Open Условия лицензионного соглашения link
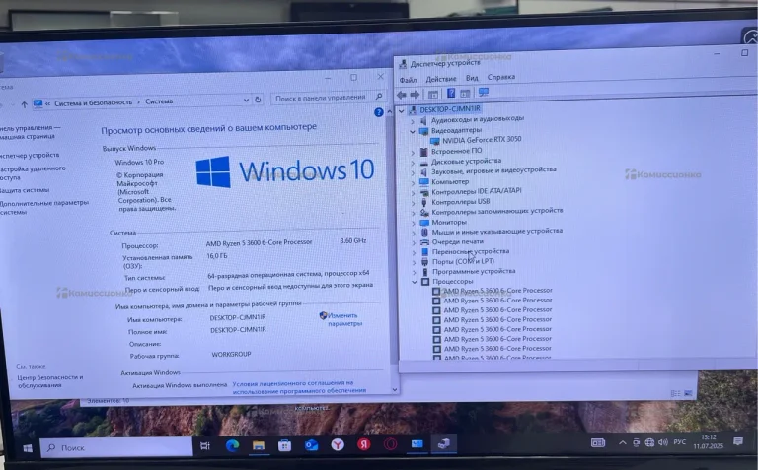758x470 pixels. pos(299,387)
